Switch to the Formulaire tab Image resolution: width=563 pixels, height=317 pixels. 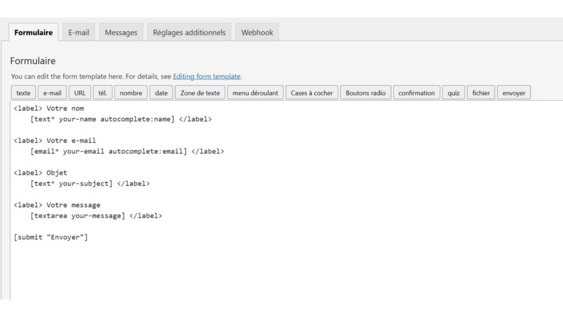click(34, 32)
